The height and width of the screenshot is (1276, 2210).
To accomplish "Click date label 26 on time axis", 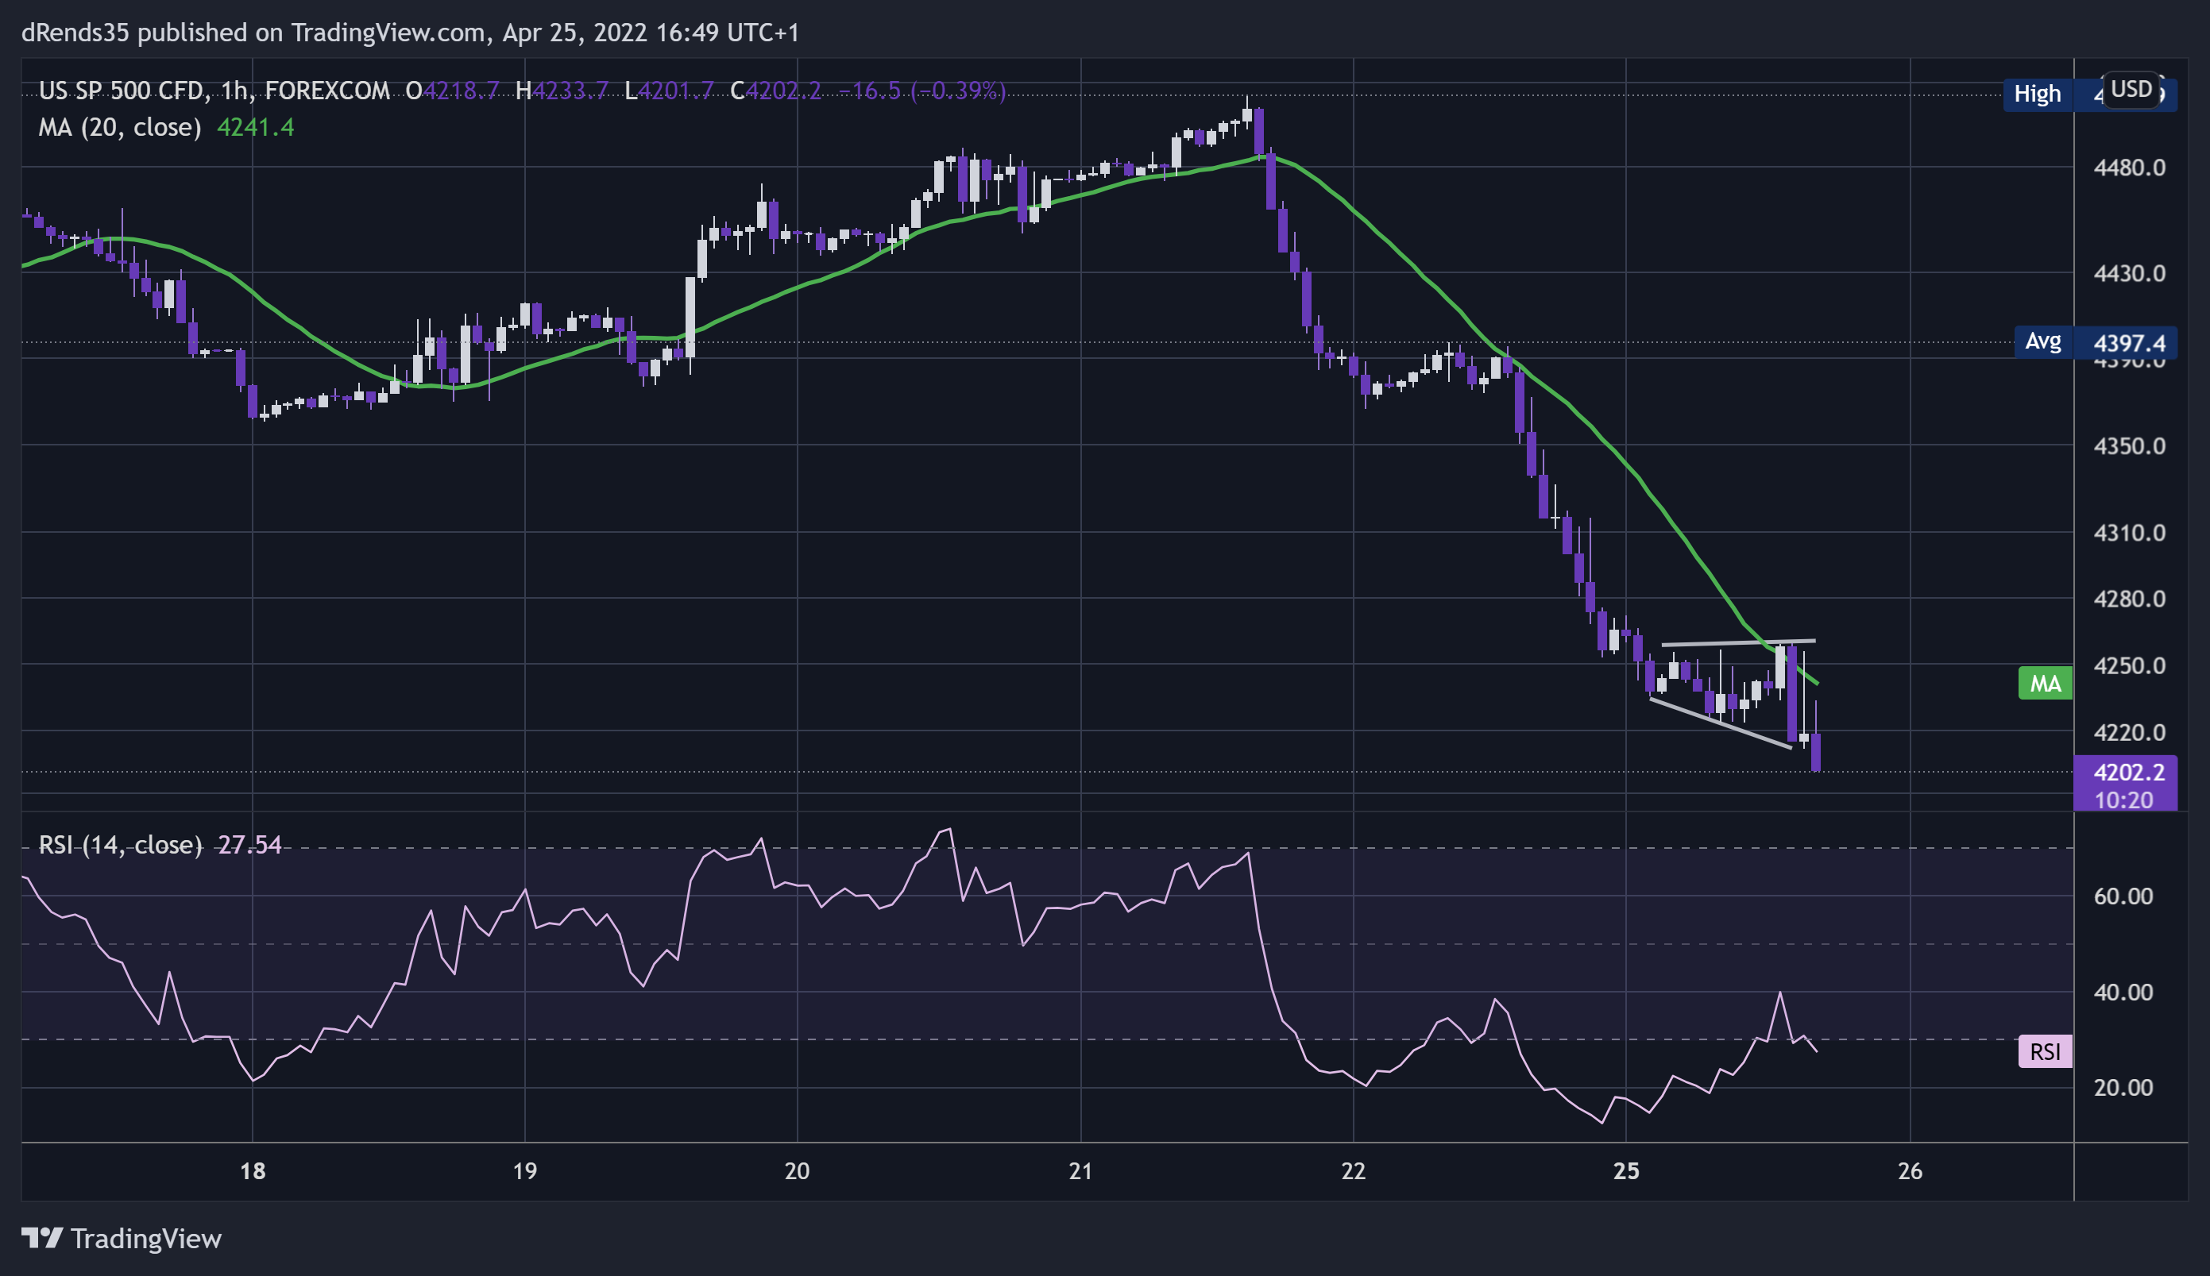I will click(1911, 1171).
